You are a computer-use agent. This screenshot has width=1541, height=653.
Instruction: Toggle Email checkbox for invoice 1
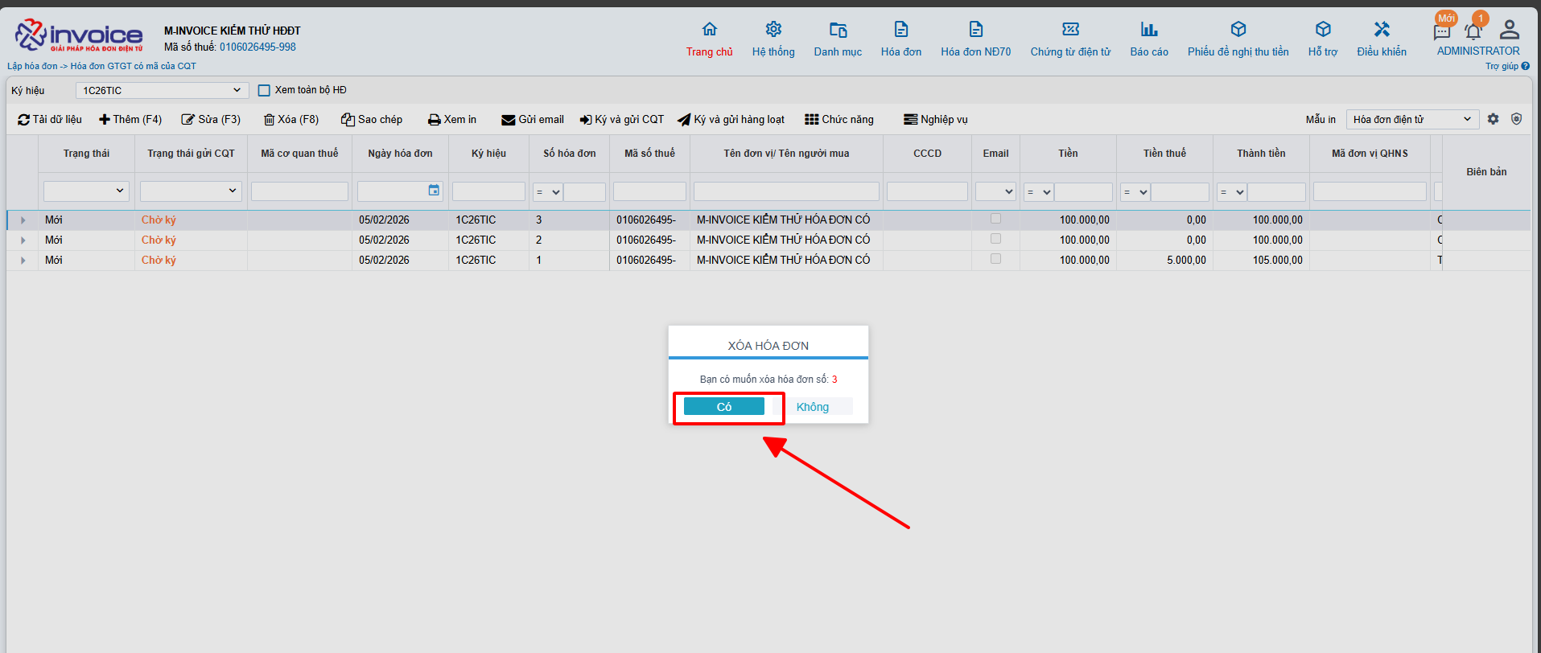pyautogui.click(x=995, y=259)
